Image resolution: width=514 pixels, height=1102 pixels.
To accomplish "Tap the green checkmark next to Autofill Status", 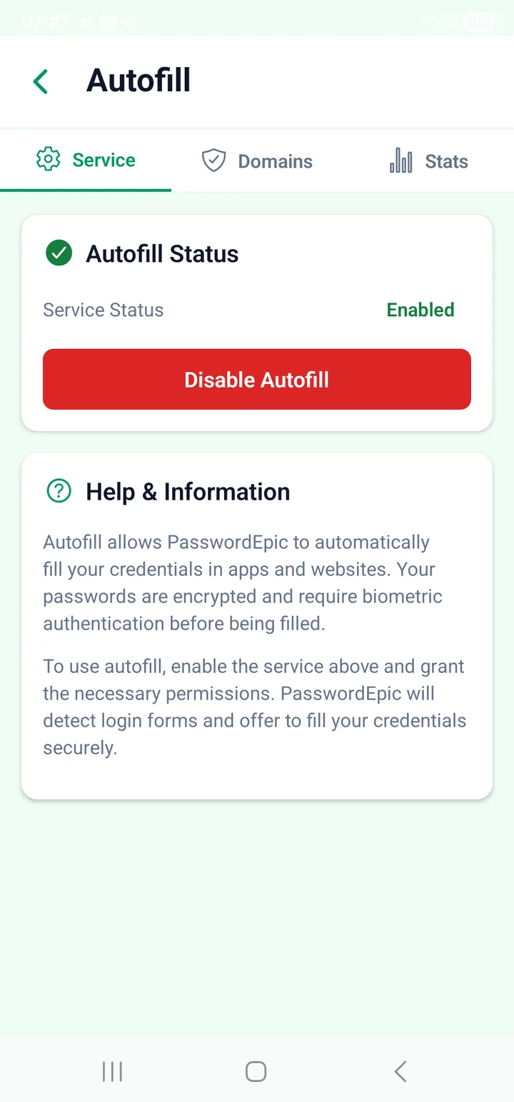I will (59, 253).
